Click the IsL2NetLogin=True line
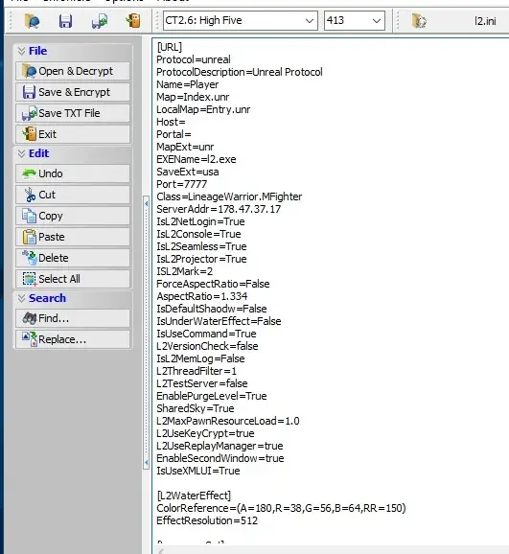 (x=200, y=221)
